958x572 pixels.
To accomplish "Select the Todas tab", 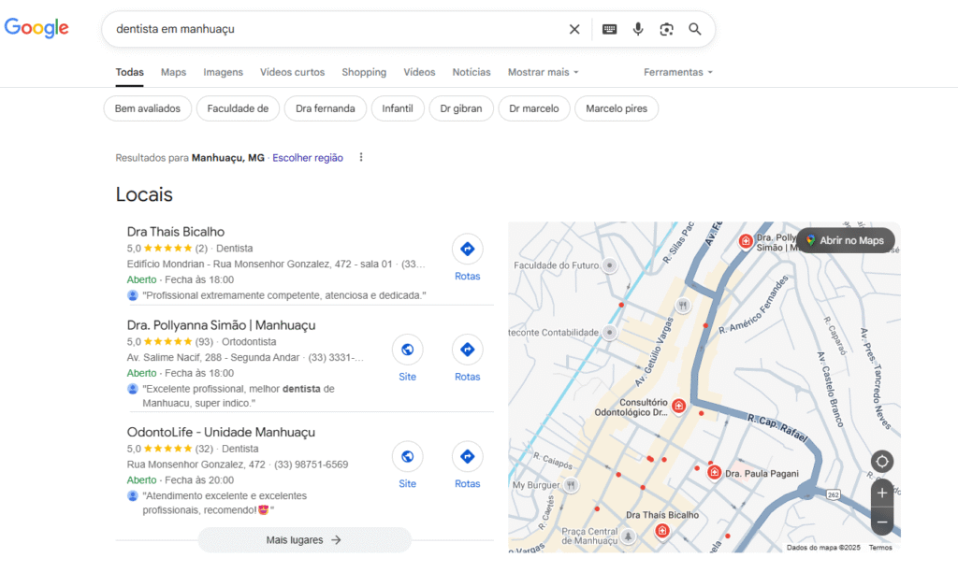I will click(x=129, y=72).
